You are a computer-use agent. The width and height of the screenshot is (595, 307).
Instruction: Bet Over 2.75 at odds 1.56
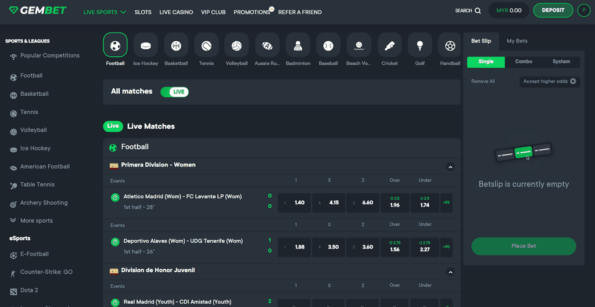click(x=395, y=247)
